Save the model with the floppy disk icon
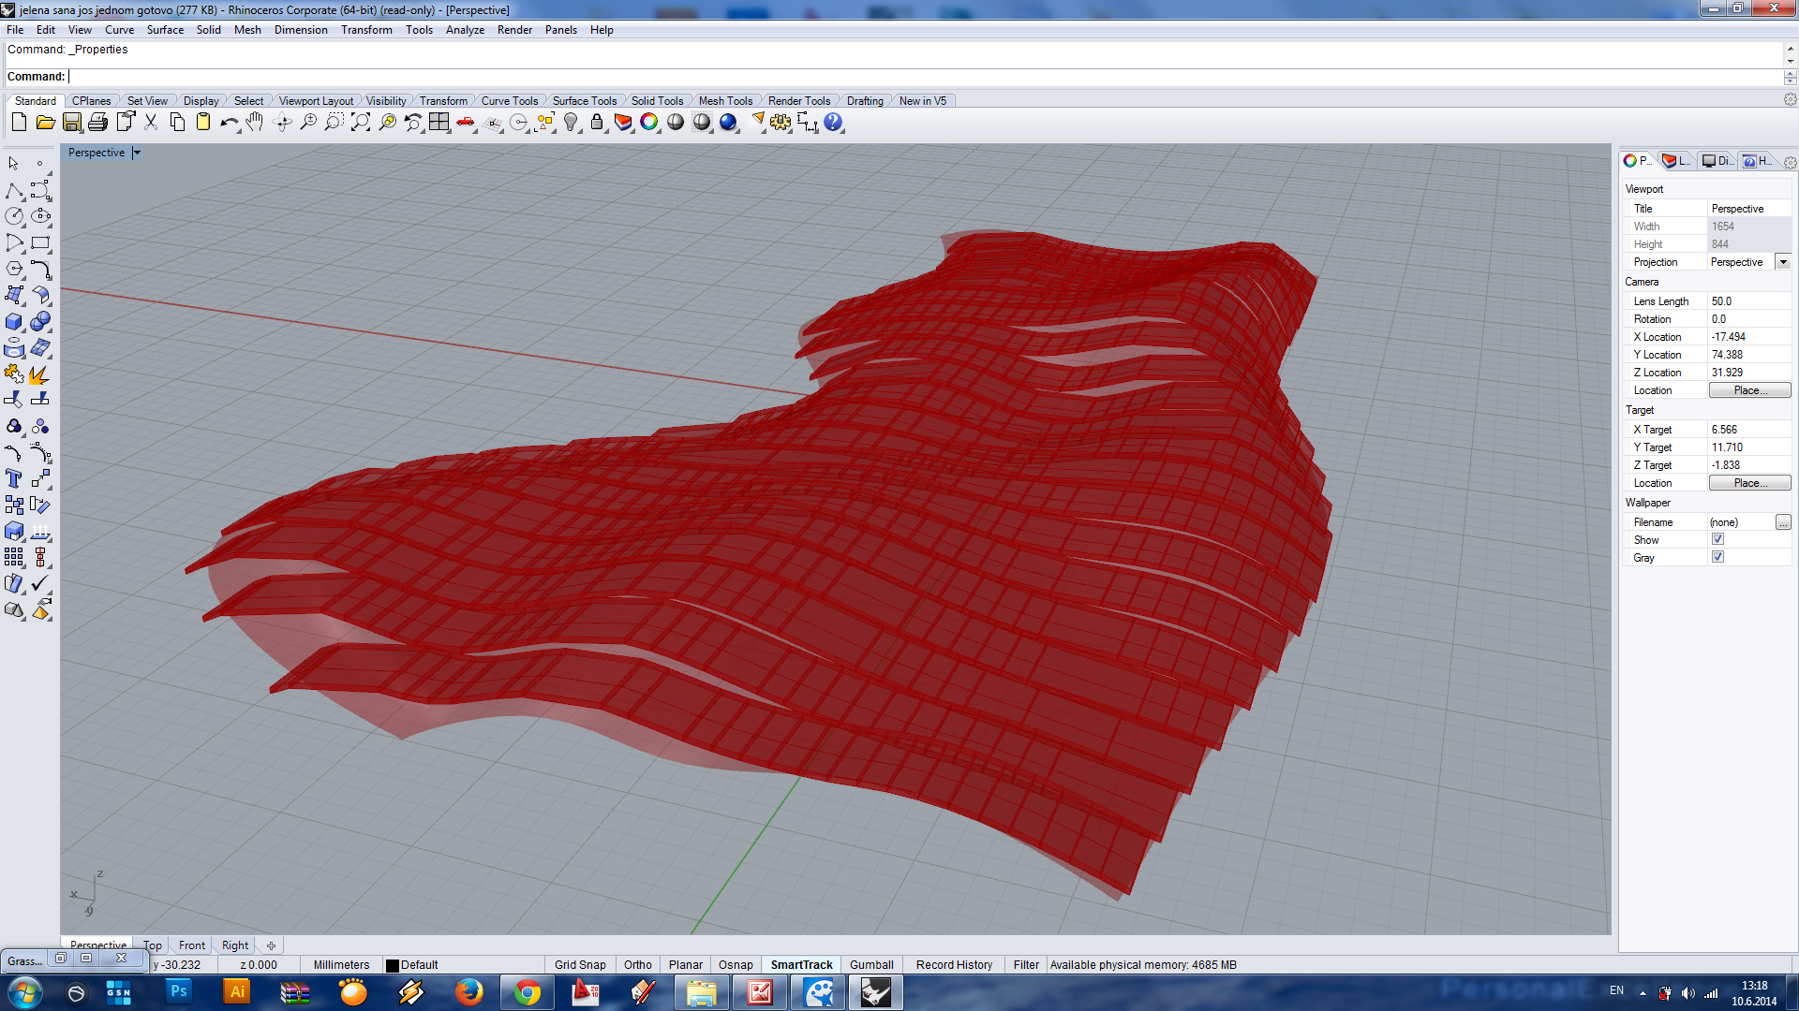Image resolution: width=1799 pixels, height=1011 pixels. (71, 123)
